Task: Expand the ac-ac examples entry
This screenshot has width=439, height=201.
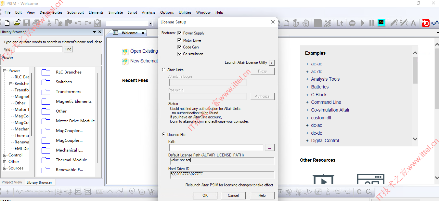Action: coord(307,64)
